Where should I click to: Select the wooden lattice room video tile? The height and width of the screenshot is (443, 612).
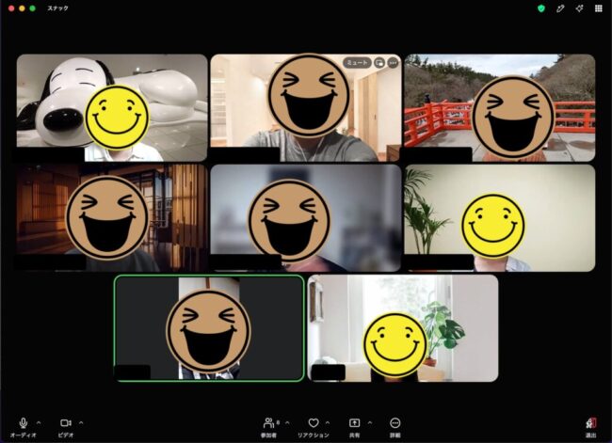coord(112,218)
